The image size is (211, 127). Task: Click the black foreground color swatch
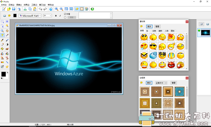[3, 74]
